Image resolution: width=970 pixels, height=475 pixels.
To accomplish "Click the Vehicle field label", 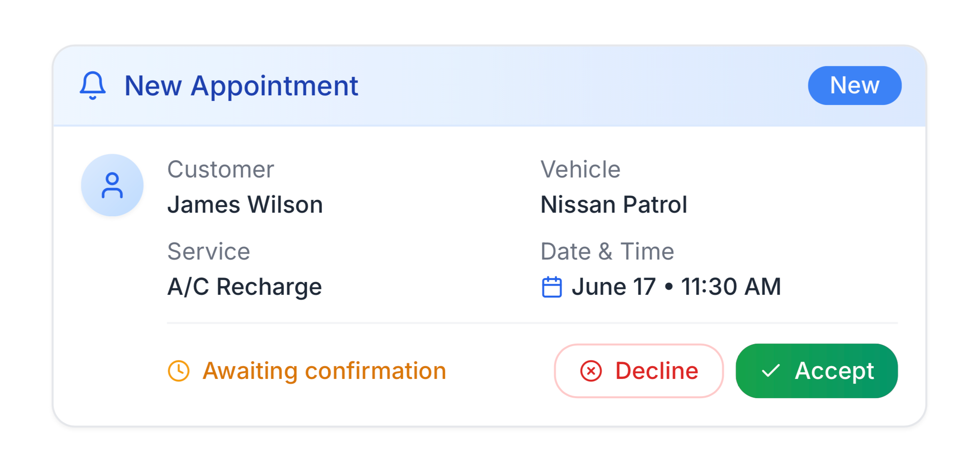I will click(x=580, y=169).
